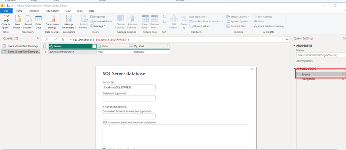
Task: Switch to the Transform ribbon tab
Action: (x=34, y=11)
